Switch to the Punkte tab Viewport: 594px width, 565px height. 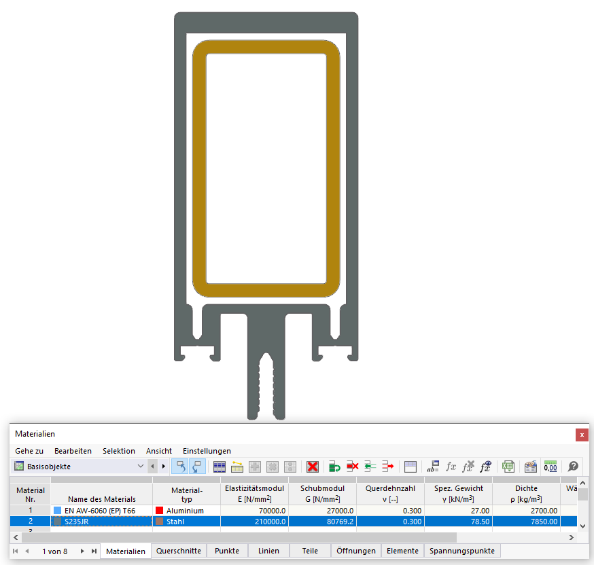click(227, 551)
